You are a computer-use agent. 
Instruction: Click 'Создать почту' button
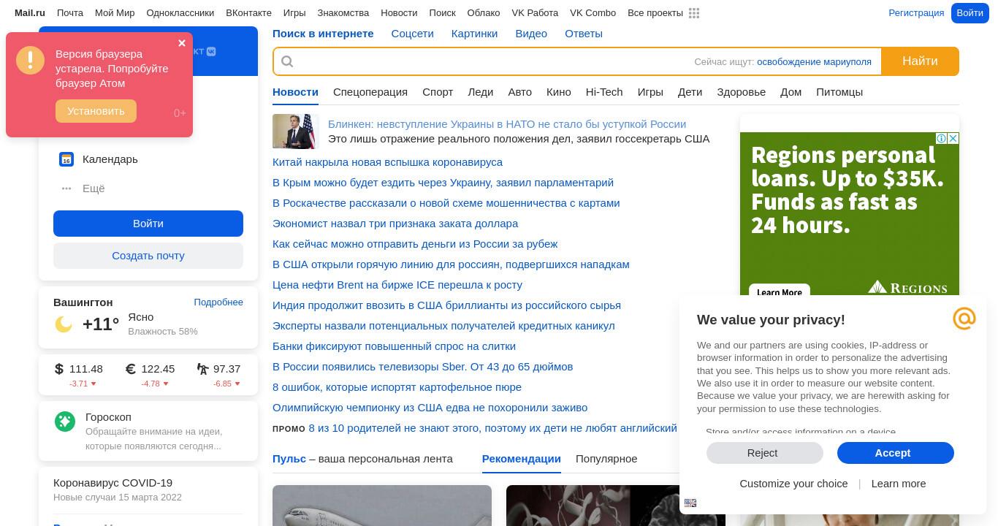click(148, 256)
